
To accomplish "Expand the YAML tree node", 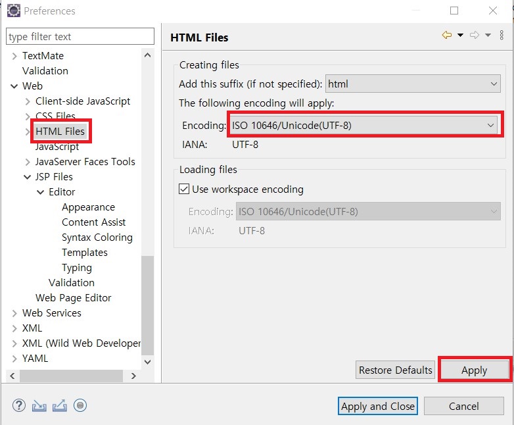I will 14,359.
